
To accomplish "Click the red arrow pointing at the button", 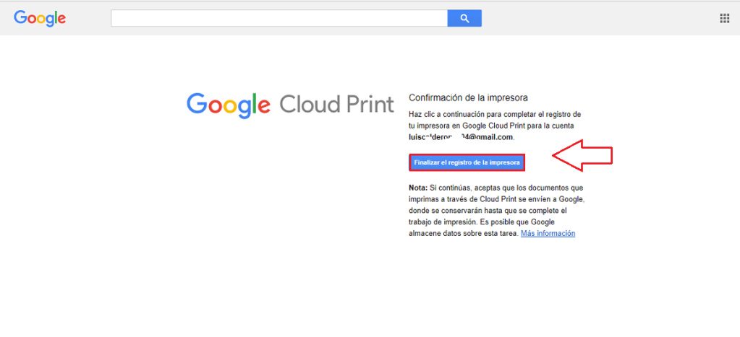I will [582, 156].
